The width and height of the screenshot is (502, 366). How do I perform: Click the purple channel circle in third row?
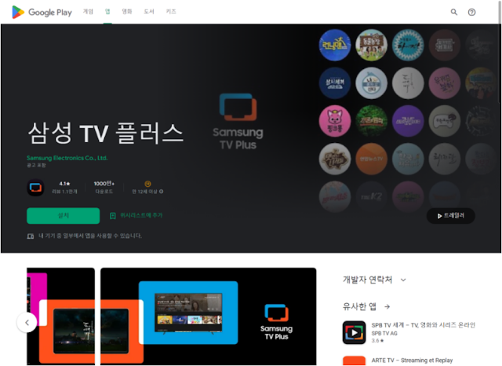[x=408, y=121]
